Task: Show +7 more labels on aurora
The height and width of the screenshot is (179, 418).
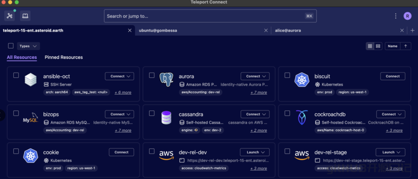Action: pos(259,93)
